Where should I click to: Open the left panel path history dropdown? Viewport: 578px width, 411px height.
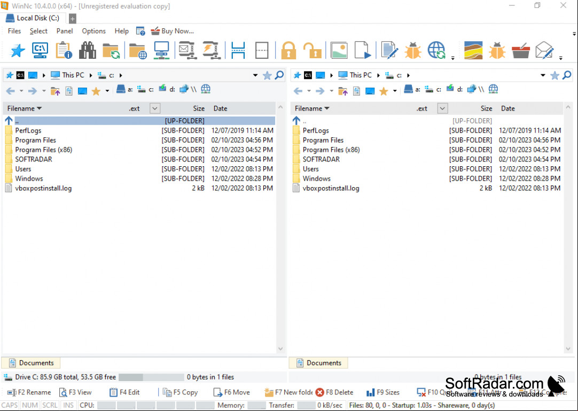[x=255, y=75]
